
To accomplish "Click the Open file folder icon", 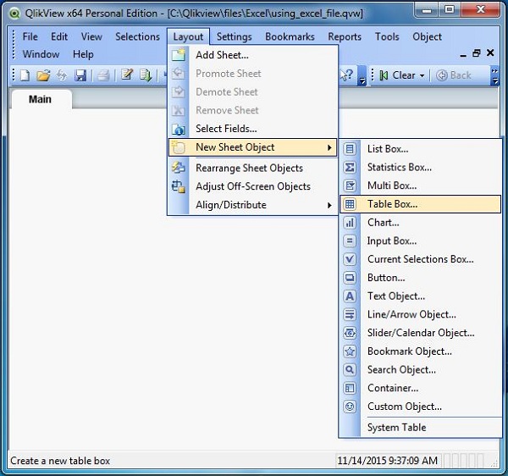I will point(43,75).
